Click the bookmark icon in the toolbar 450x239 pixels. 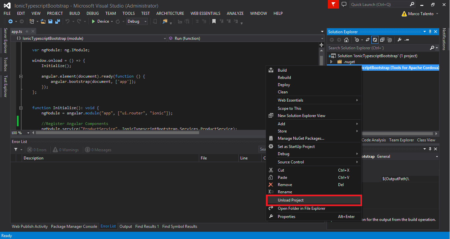(214, 21)
